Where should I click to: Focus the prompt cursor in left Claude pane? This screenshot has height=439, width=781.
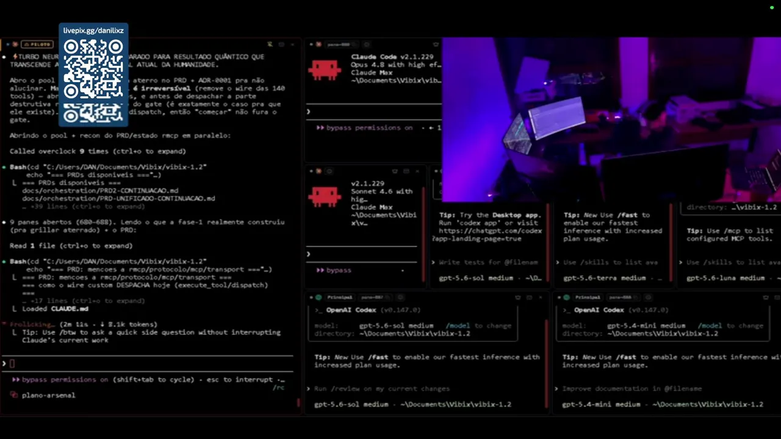[12, 364]
